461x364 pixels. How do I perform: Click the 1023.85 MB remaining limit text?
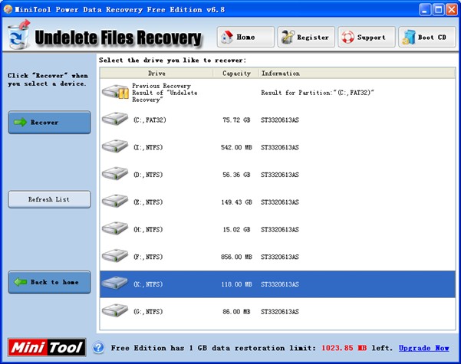pyautogui.click(x=344, y=348)
